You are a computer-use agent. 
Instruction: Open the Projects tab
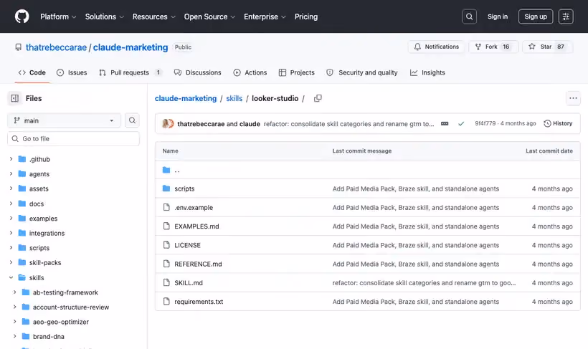click(297, 72)
